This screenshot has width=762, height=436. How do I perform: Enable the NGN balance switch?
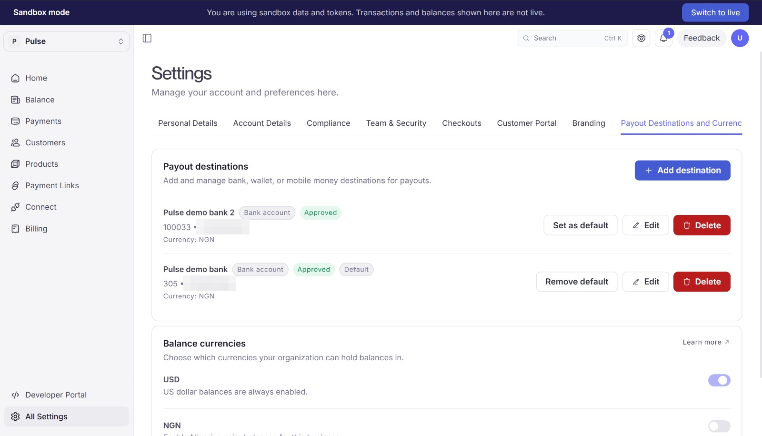[x=719, y=426]
